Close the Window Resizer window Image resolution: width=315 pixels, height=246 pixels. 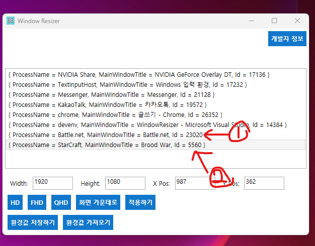(x=297, y=21)
